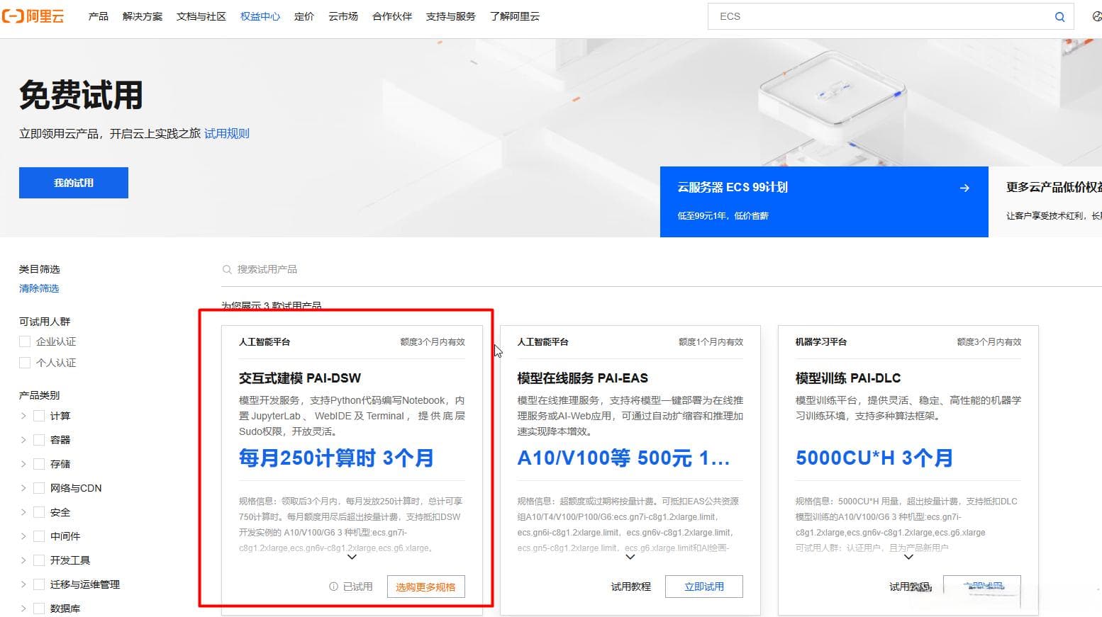Open the 产品 menu
This screenshot has height=617, width=1102.
tap(99, 16)
